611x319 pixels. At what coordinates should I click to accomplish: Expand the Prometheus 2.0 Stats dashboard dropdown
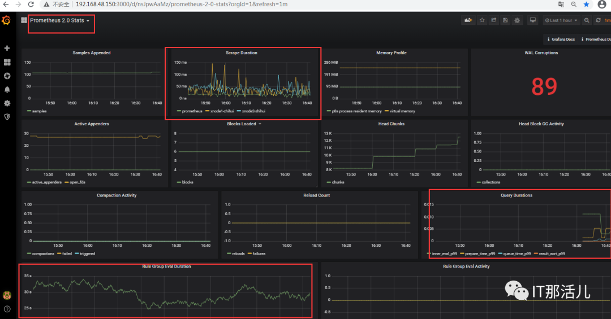pos(59,20)
